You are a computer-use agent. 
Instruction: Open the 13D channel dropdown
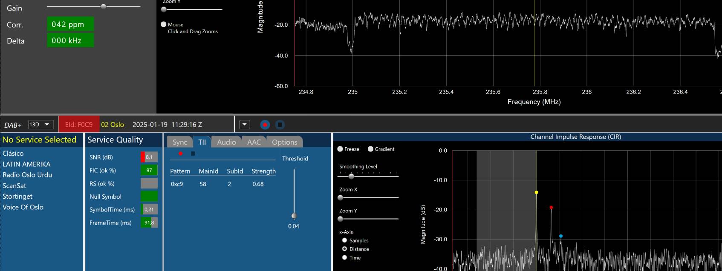pyautogui.click(x=41, y=125)
